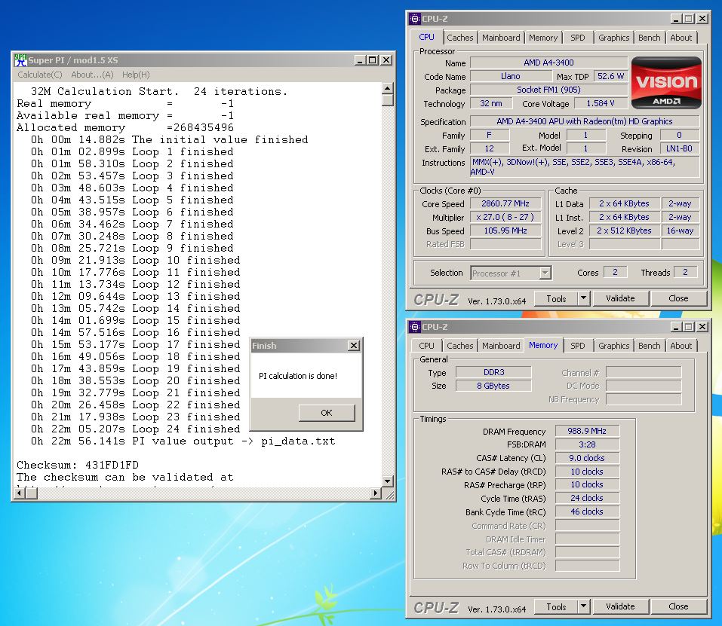Close the Finish dialog with X
Screen dimensions: 722x626
[x=353, y=346]
